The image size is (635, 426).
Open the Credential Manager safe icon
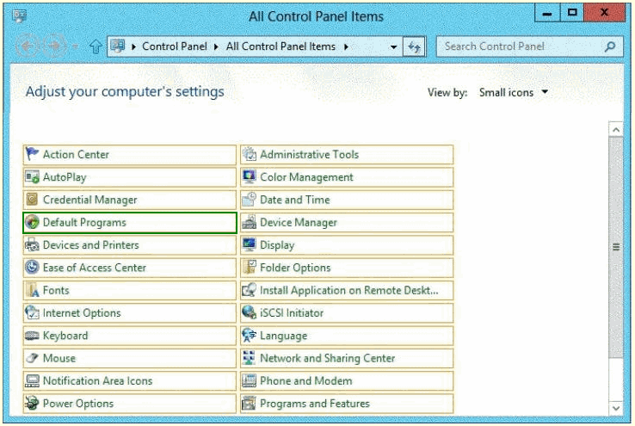(x=32, y=200)
